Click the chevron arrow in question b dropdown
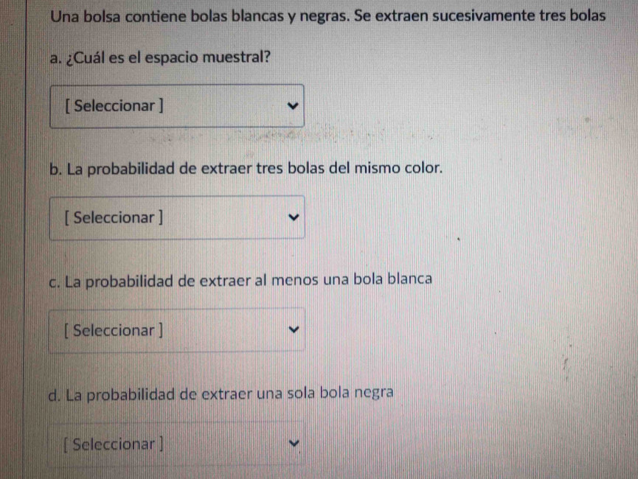The height and width of the screenshot is (479, 638). [x=294, y=217]
